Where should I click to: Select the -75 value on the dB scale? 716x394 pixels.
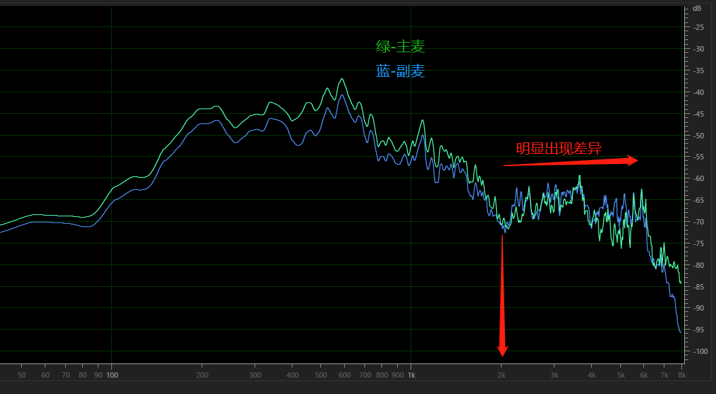698,243
